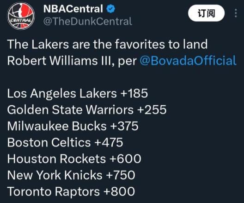Click the Toronto Raptors +800 line
This screenshot has height=203, width=244.
pyautogui.click(x=71, y=191)
